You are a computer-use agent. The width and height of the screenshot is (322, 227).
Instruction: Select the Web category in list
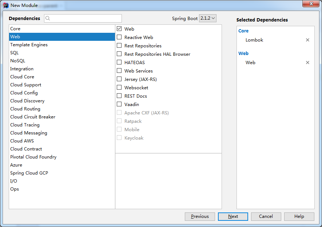pos(62,36)
